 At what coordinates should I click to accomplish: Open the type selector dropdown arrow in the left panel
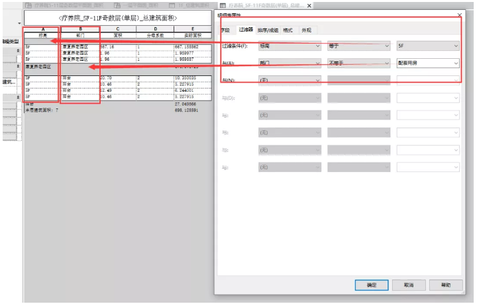click(x=19, y=23)
